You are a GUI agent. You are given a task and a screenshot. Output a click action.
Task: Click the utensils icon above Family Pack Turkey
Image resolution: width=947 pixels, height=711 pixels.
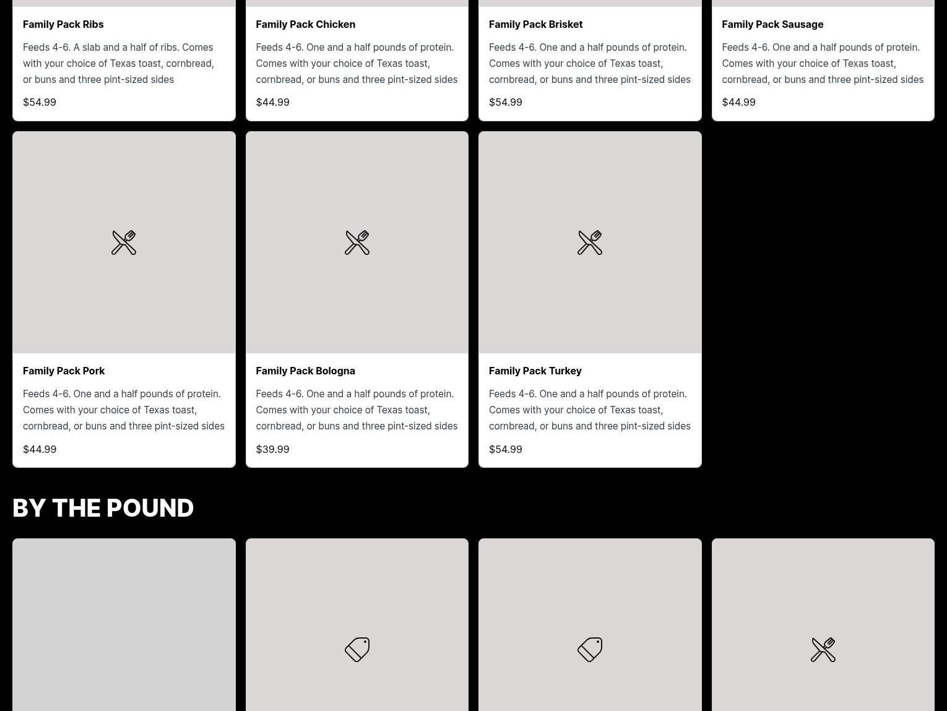590,243
